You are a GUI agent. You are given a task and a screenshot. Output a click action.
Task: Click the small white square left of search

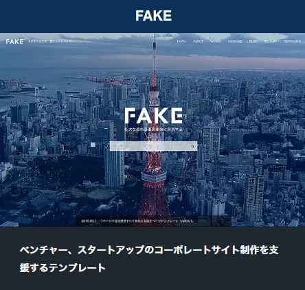(x=93, y=145)
